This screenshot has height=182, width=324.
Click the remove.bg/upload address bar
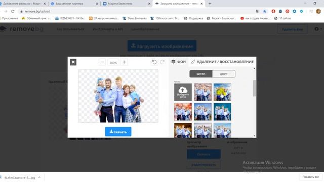click(37, 11)
